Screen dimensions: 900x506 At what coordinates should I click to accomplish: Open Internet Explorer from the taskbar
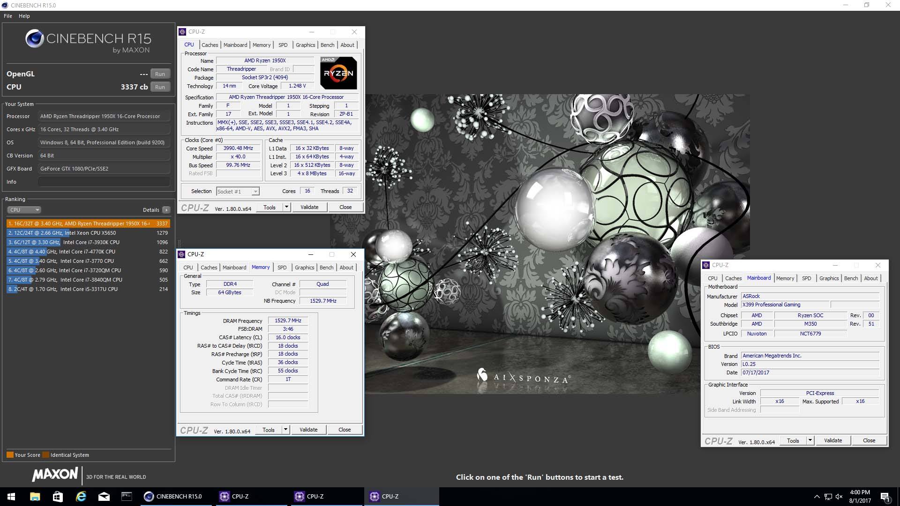click(x=81, y=496)
